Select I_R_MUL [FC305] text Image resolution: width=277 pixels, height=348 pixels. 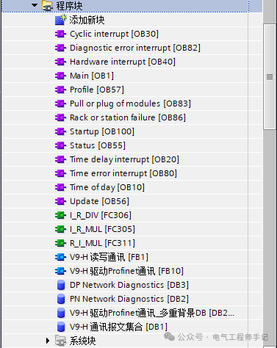point(102,229)
